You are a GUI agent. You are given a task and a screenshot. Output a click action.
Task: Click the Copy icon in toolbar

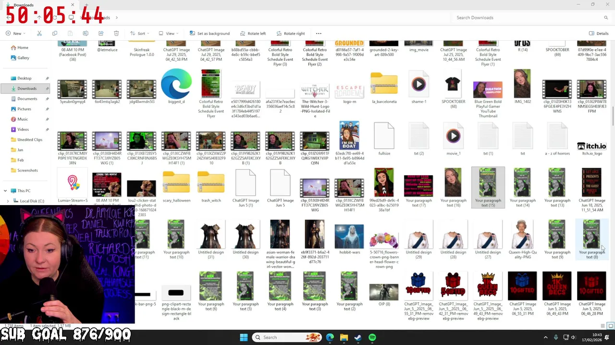(55, 34)
